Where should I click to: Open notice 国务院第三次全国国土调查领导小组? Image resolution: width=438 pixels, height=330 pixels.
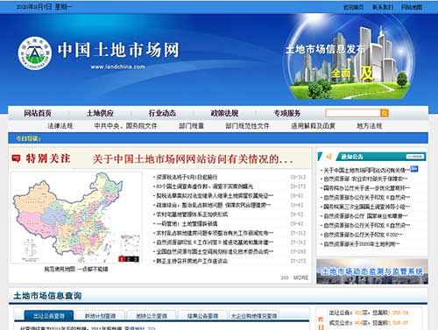click(366, 207)
